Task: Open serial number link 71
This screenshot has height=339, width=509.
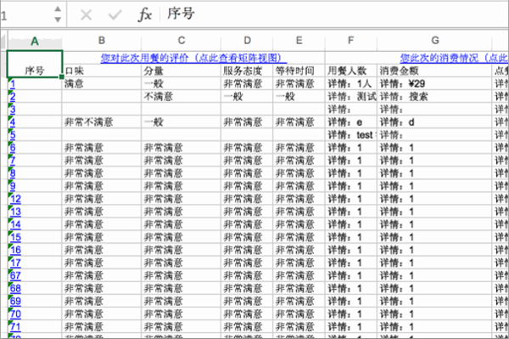Action: [15, 326]
